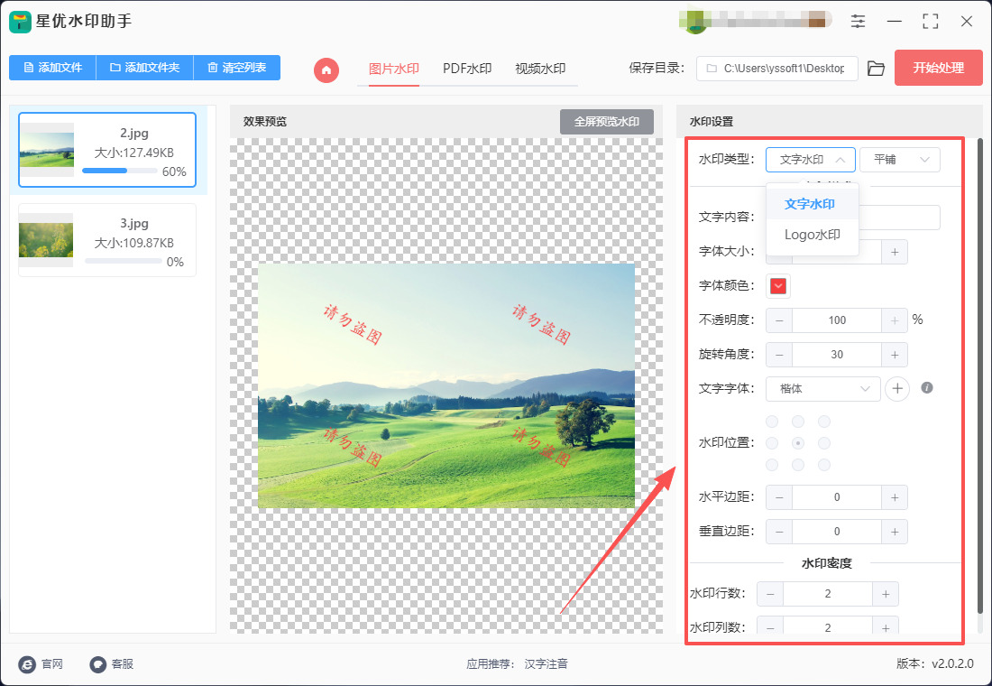The height and width of the screenshot is (686, 992).
Task: Click 汉字注音 recommended app link
Action: 546,663
